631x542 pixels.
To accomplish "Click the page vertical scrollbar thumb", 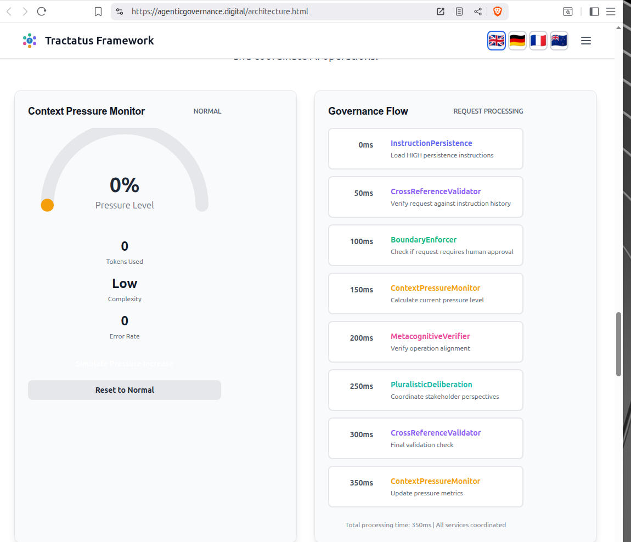I will click(618, 344).
